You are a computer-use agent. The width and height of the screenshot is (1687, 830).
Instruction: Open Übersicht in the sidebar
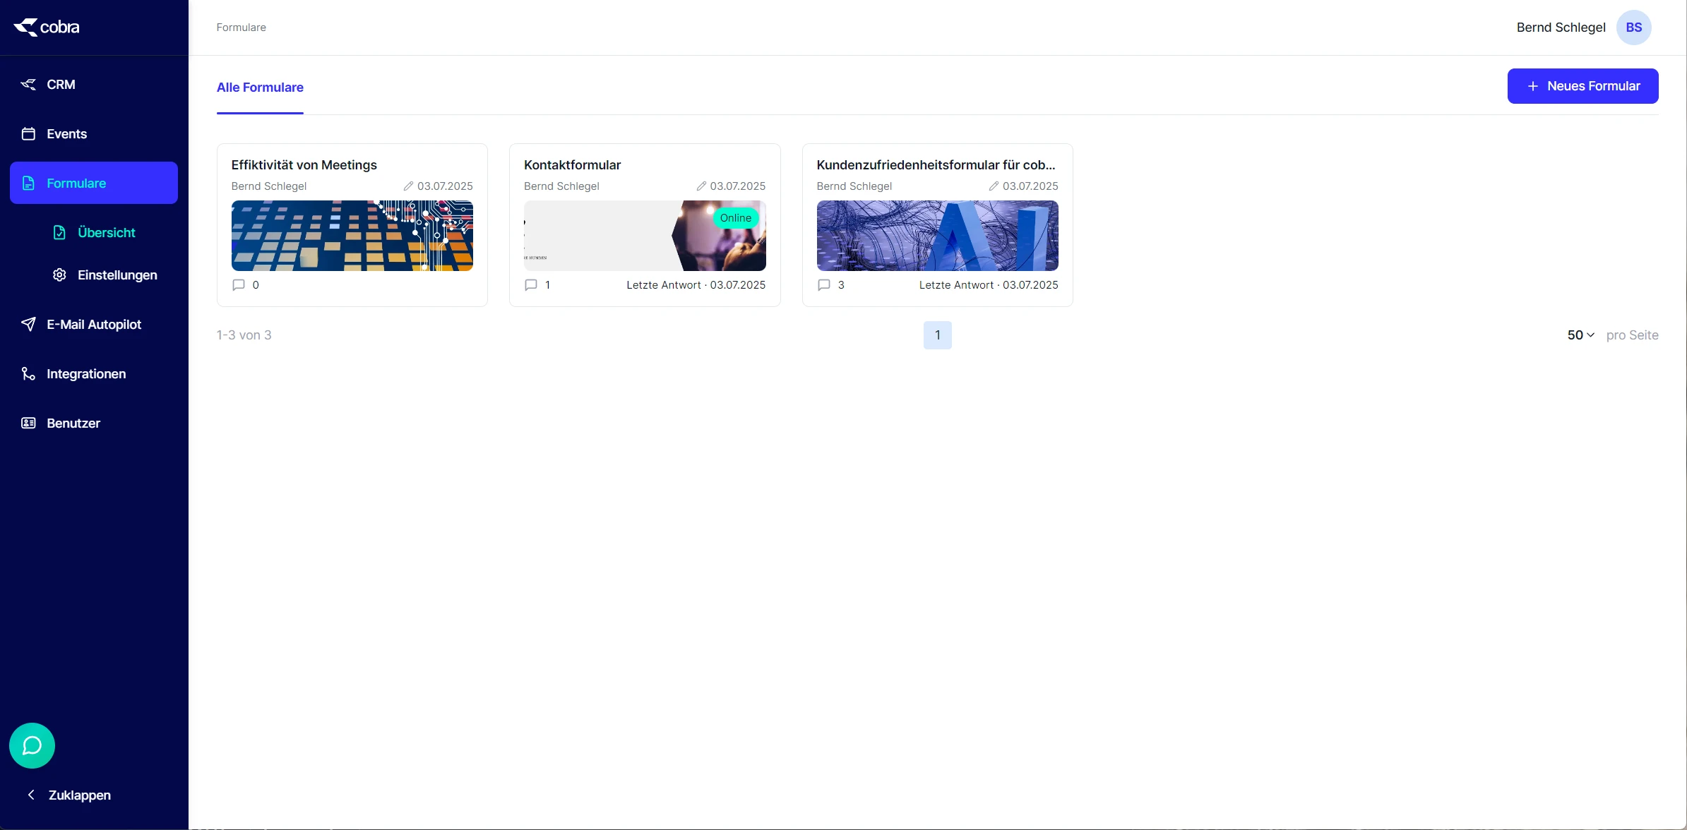(x=106, y=233)
